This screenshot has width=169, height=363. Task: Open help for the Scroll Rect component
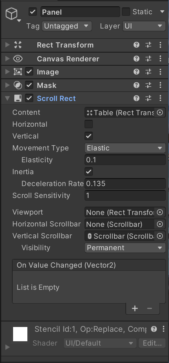coord(136,99)
